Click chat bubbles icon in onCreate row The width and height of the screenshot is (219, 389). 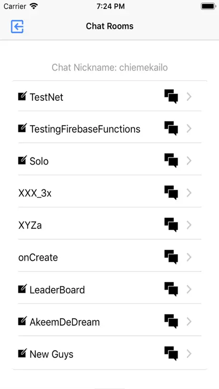pyautogui.click(x=171, y=257)
